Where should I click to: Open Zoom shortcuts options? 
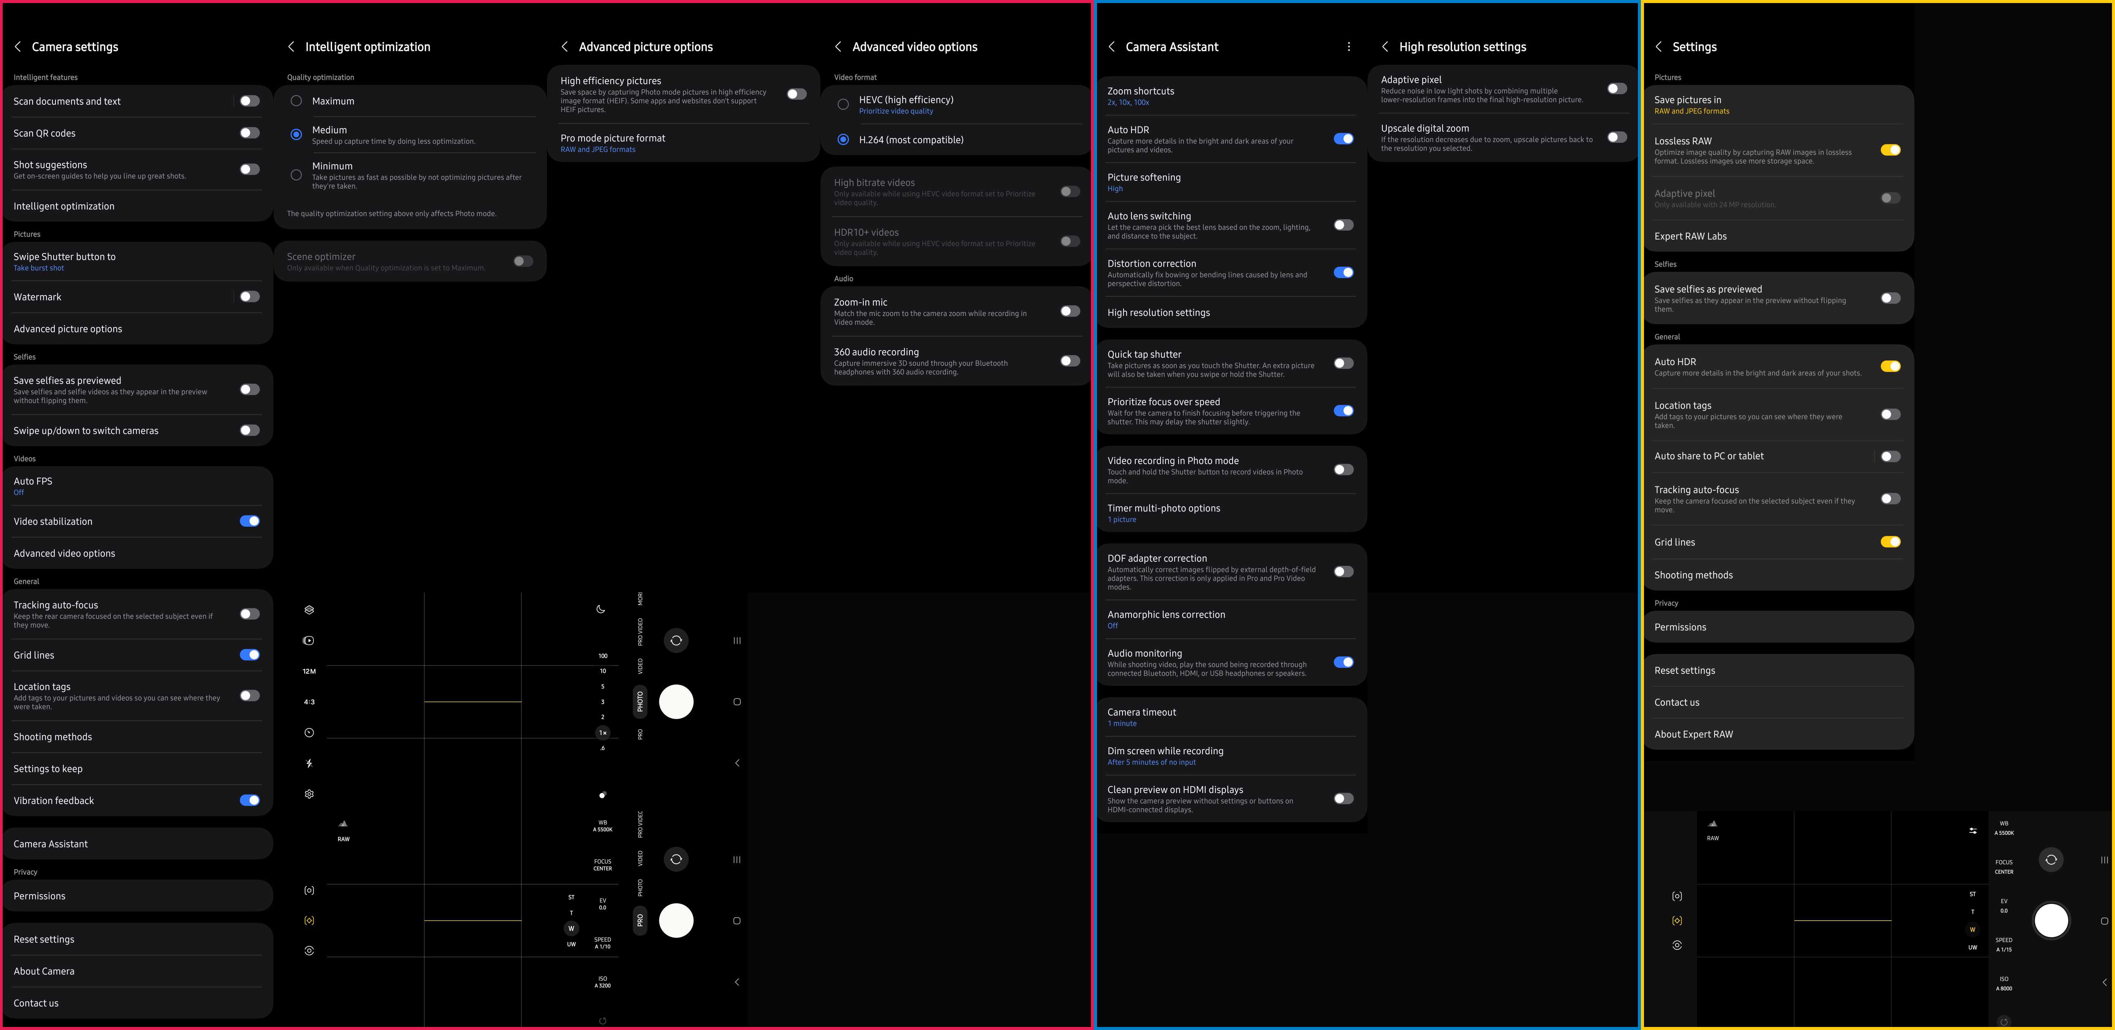(x=1231, y=96)
